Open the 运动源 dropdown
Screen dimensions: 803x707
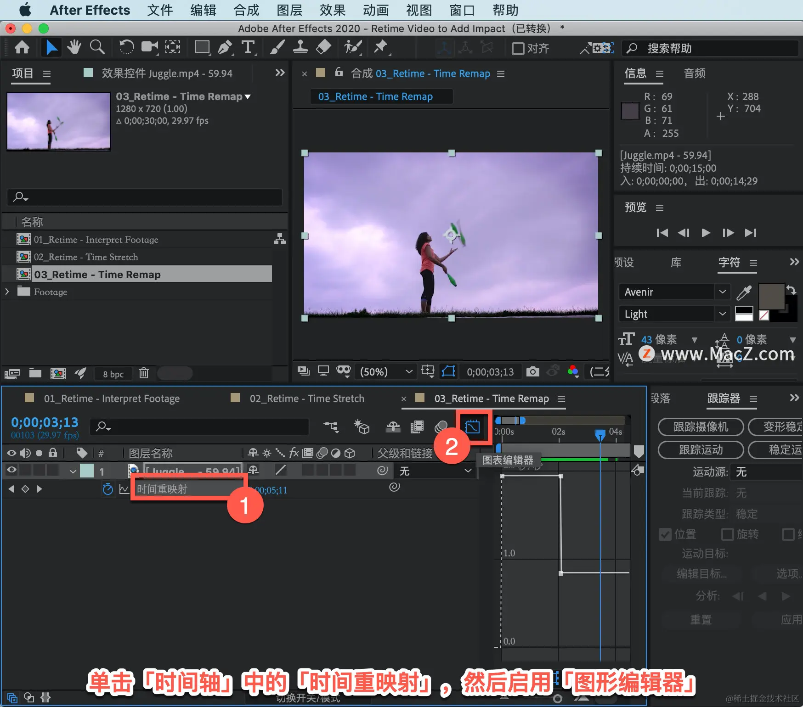[x=767, y=472]
